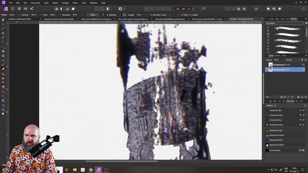Image resolution: width=308 pixels, height=173 pixels.
Task: Switch to the Channels panel tab
Action: 290,101
